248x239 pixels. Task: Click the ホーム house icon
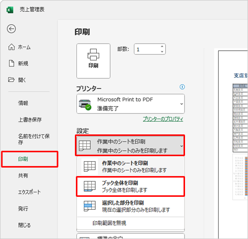(11, 47)
